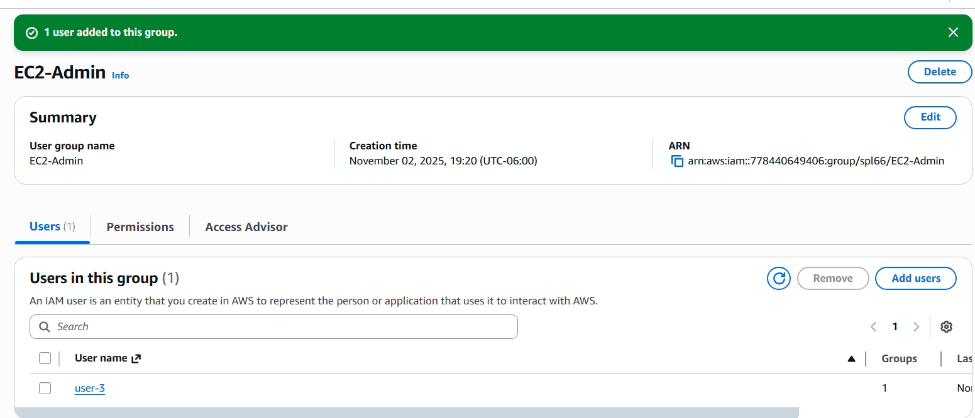Select the Users tab
This screenshot has height=418, width=975.
click(45, 227)
